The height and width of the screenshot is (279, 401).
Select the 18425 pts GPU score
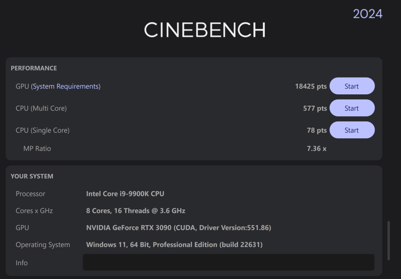[311, 86]
